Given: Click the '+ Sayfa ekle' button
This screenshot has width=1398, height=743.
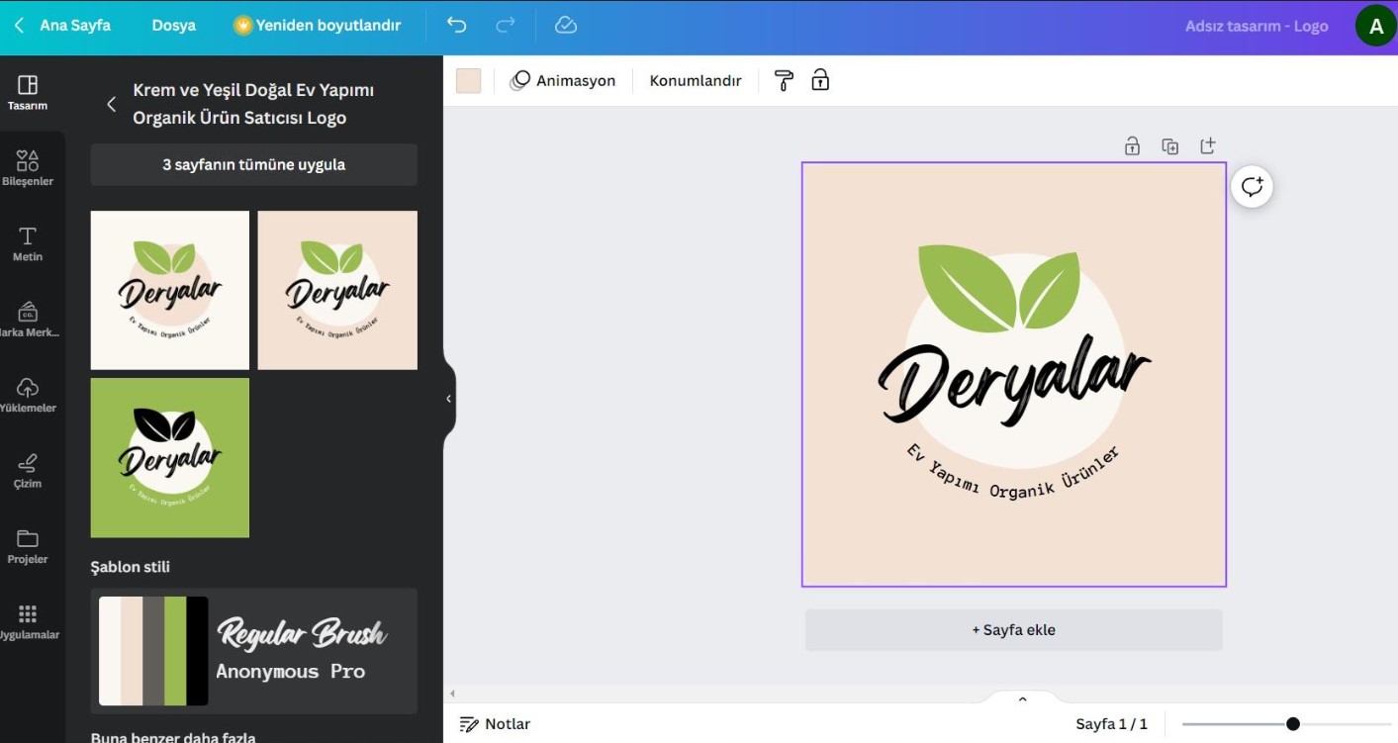Looking at the screenshot, I should point(1013,630).
